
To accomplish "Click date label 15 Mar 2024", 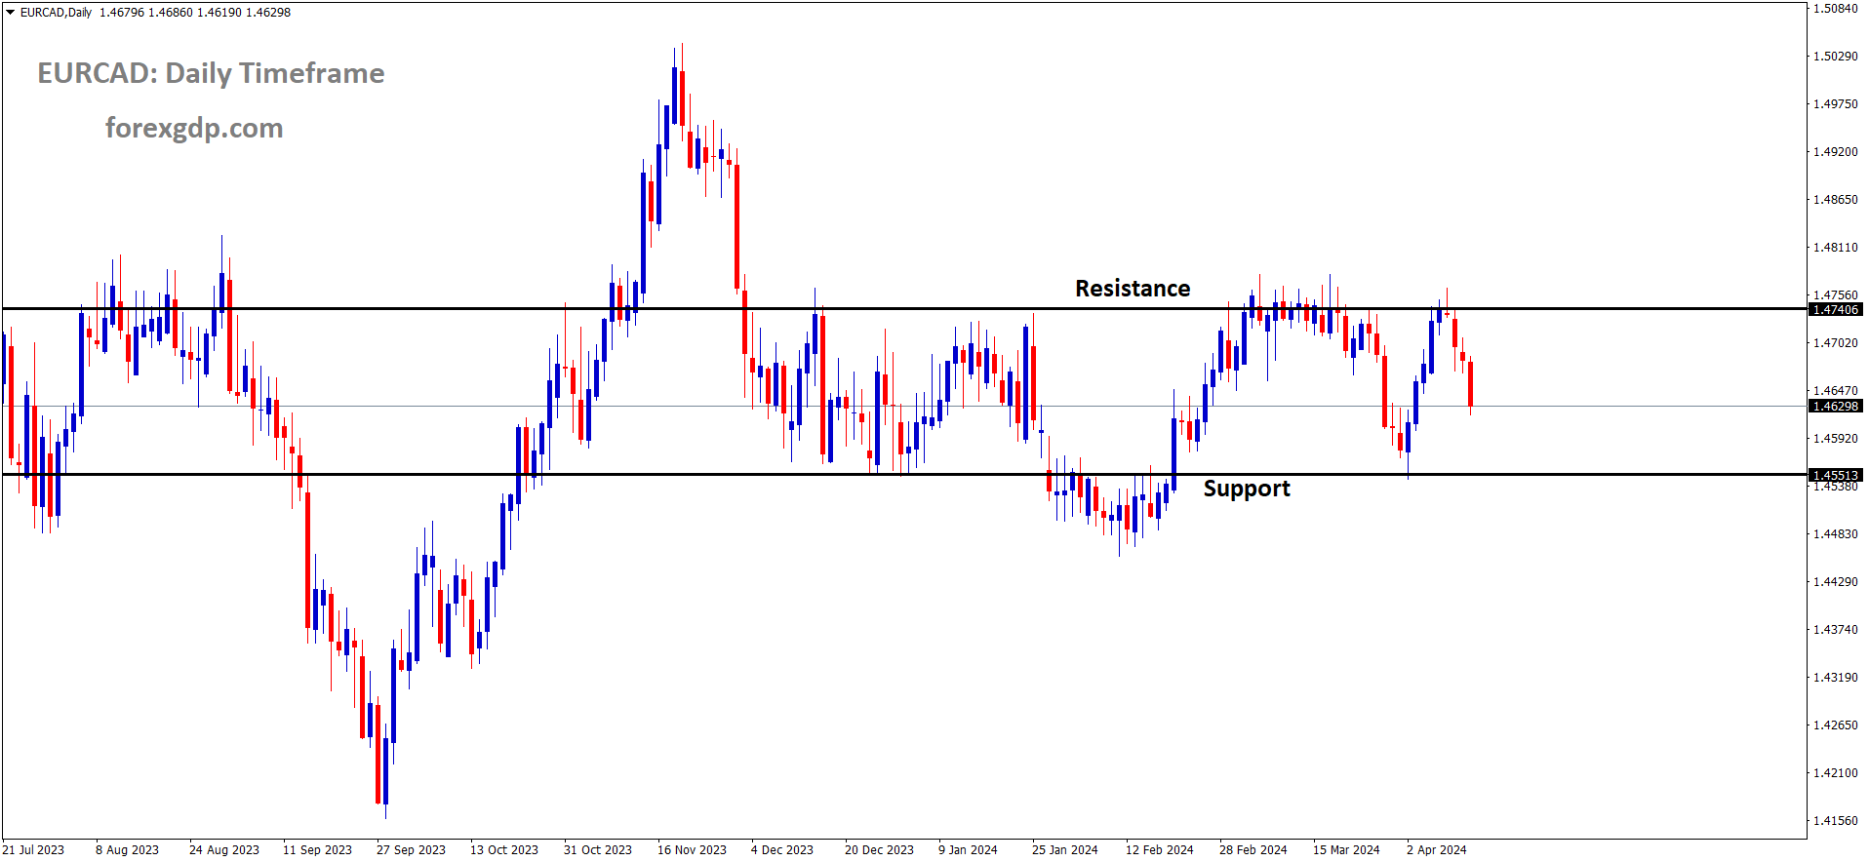I will click(1346, 850).
